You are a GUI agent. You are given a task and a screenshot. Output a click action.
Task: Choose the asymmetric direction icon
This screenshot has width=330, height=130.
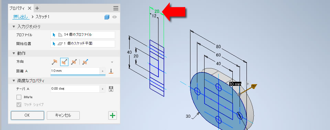pyautogui.click(x=85, y=62)
